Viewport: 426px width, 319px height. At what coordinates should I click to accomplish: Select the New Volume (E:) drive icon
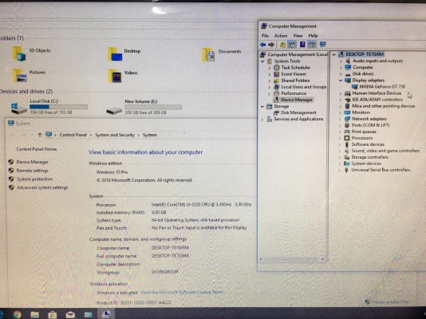[114, 110]
